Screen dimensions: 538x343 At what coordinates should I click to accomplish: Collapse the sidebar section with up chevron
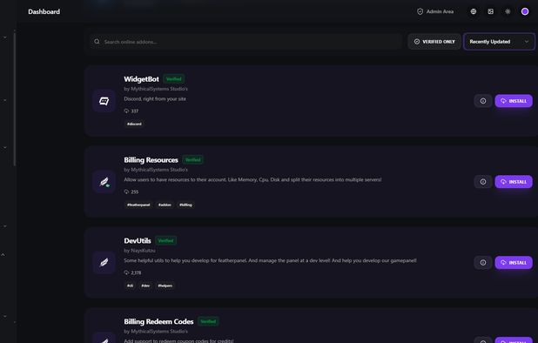pyautogui.click(x=3, y=255)
